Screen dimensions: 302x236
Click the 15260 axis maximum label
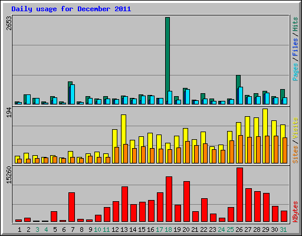9,175
